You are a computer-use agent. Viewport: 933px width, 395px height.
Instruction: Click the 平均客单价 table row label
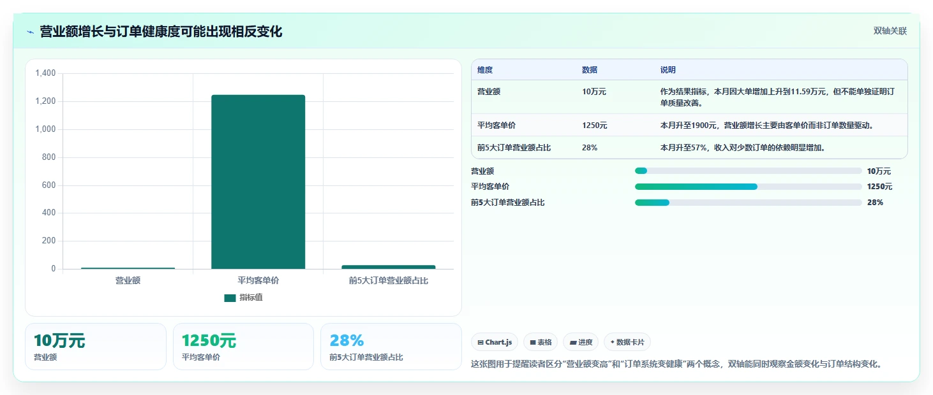[x=496, y=126]
